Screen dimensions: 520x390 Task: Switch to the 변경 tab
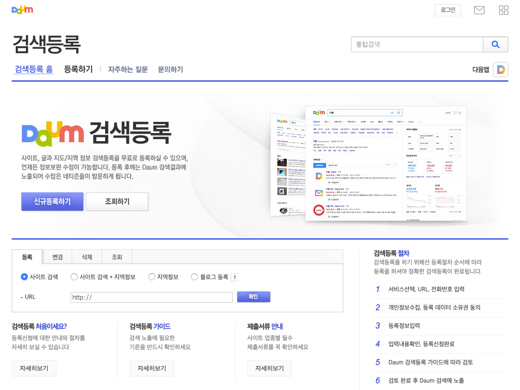point(57,257)
